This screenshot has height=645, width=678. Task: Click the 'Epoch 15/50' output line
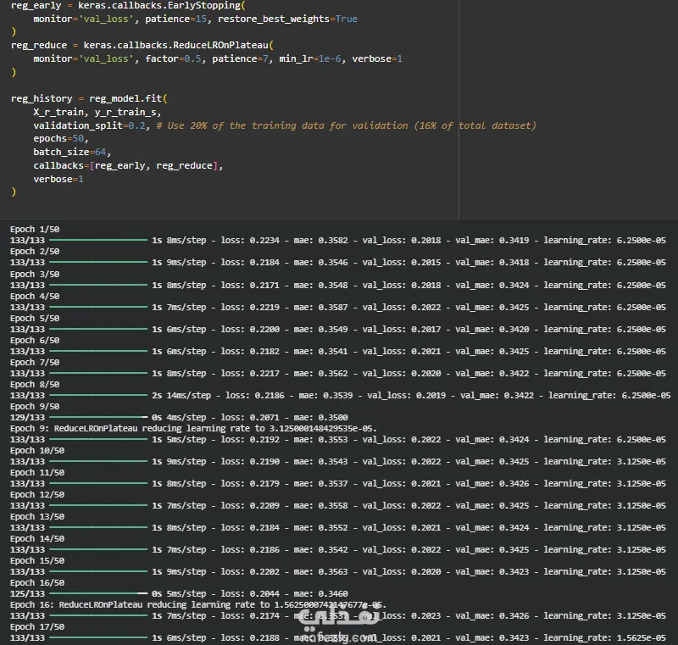(37, 561)
